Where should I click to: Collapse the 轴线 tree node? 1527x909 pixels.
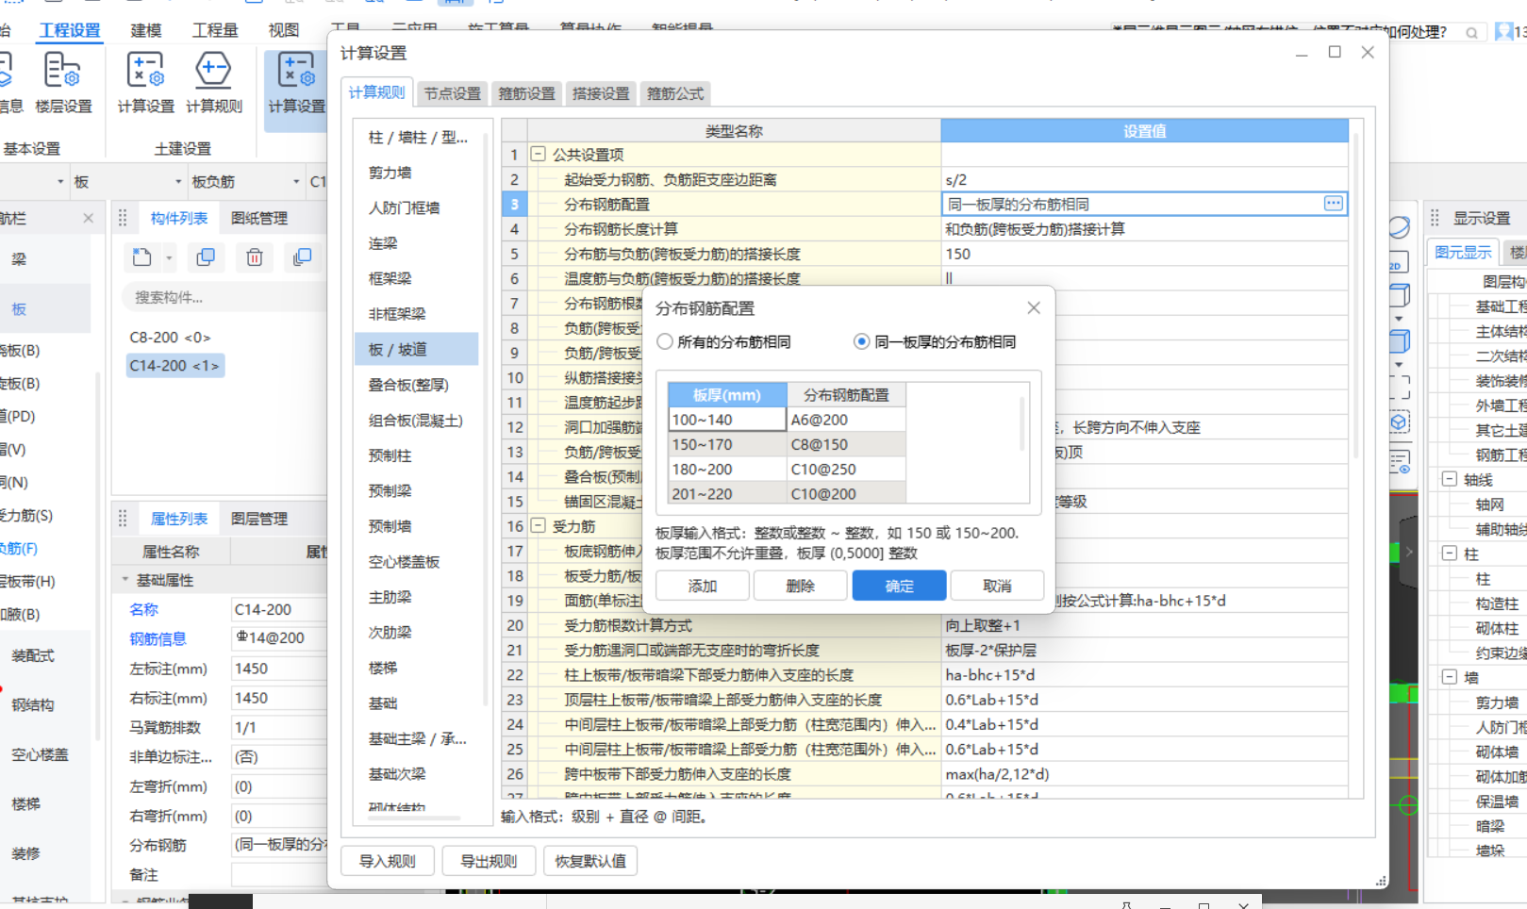point(1450,479)
